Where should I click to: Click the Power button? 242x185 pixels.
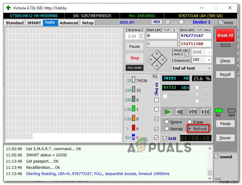(x=225, y=138)
